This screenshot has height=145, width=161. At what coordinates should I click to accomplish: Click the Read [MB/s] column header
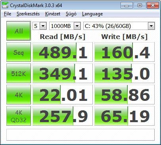click(63, 37)
